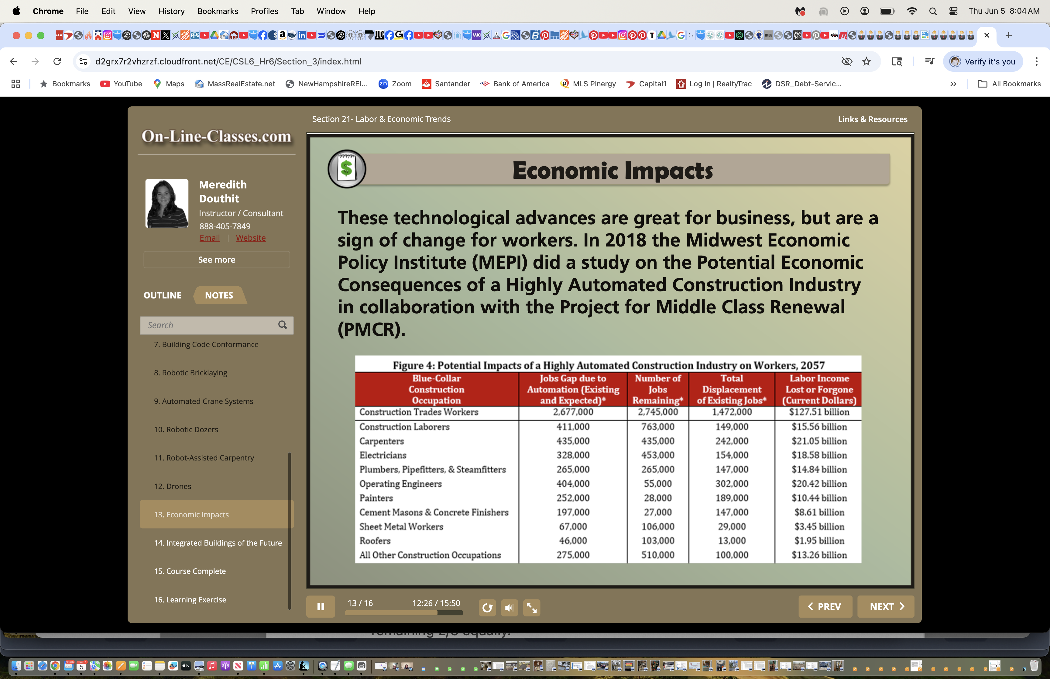Open macOS Control Center icon

[953, 11]
